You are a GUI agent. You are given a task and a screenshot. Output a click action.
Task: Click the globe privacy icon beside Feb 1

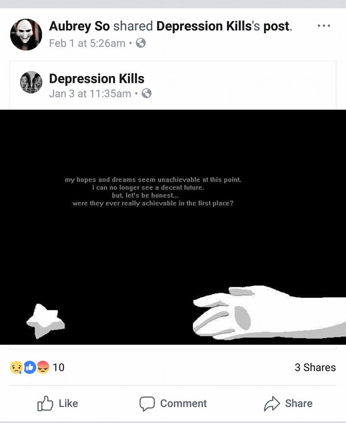[141, 43]
